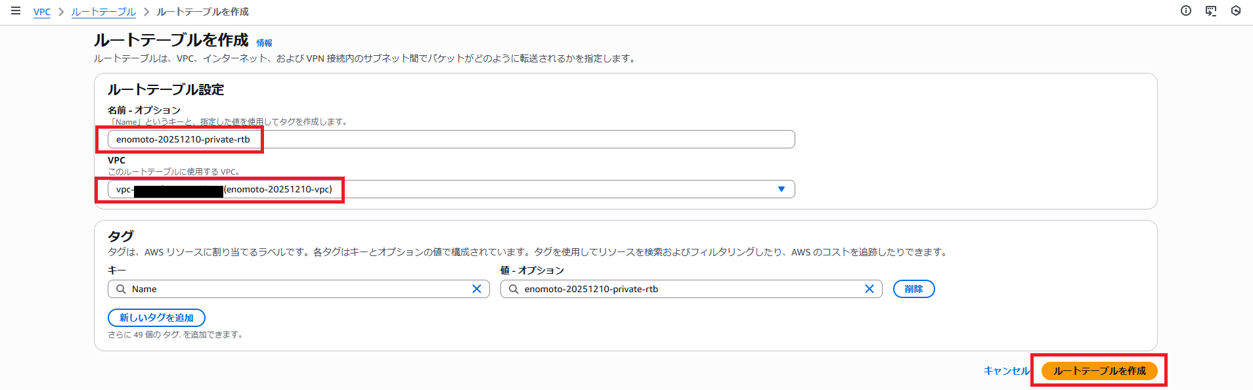Expand the VPC dropdown arrow
This screenshot has height=390, width=1253.
pyautogui.click(x=781, y=189)
